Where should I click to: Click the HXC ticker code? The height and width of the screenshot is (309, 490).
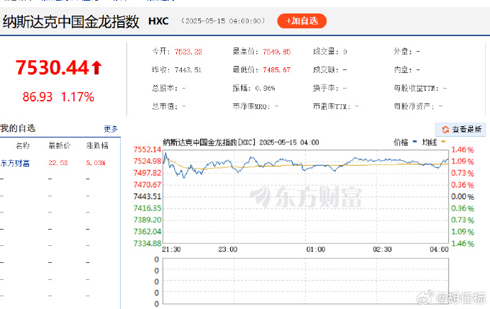158,22
